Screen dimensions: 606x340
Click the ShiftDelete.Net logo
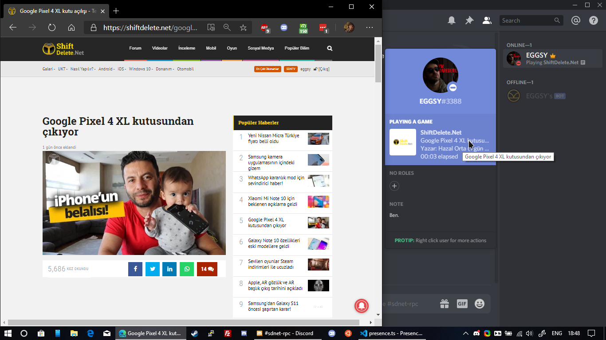[x=63, y=49]
